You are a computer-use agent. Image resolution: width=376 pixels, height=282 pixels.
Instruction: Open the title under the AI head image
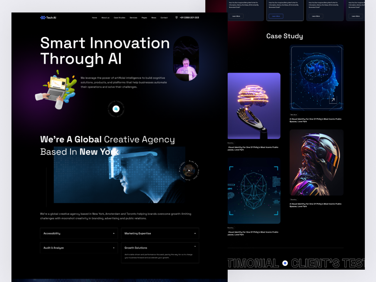315,120
